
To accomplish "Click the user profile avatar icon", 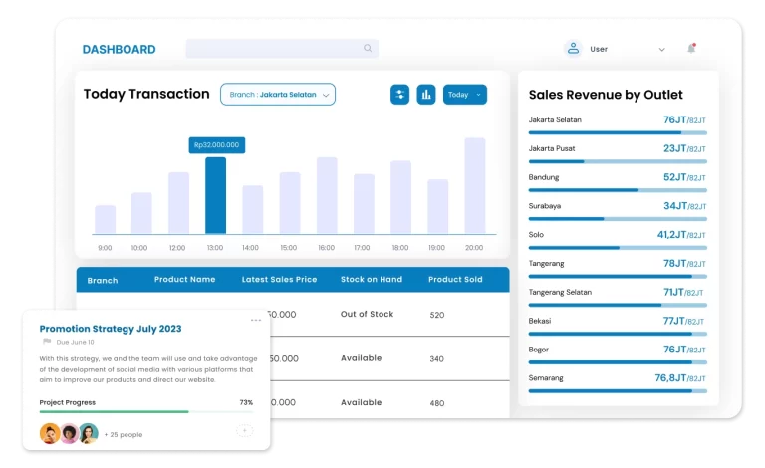I will 573,48.
